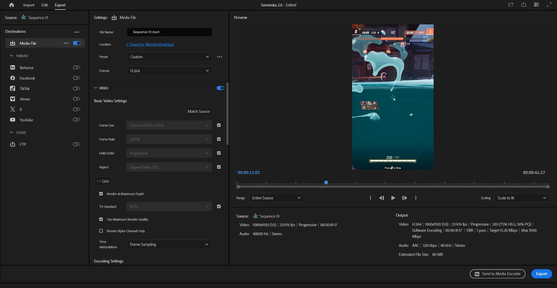Open the Time Interpolation dropdown

[x=169, y=244]
